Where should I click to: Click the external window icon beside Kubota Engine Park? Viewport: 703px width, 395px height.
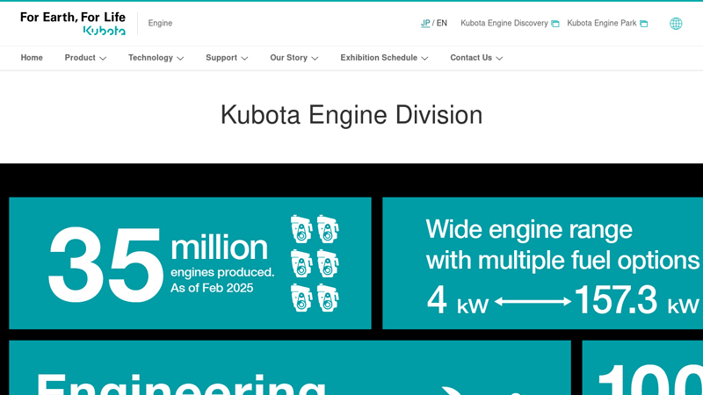pyautogui.click(x=644, y=24)
